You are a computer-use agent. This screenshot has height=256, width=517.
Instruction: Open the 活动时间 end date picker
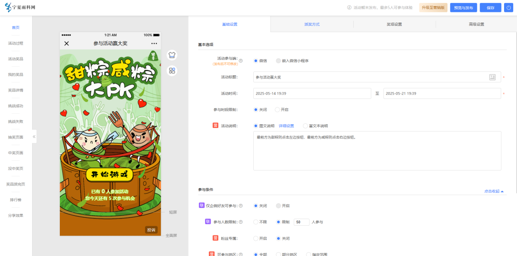point(442,93)
